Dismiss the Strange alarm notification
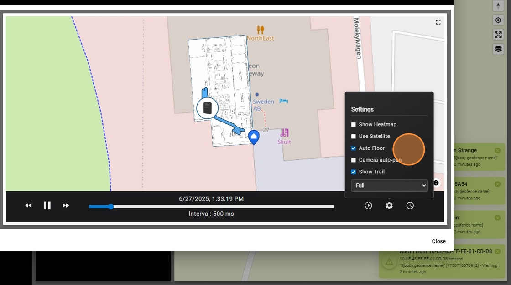The height and width of the screenshot is (285, 511). click(x=498, y=150)
